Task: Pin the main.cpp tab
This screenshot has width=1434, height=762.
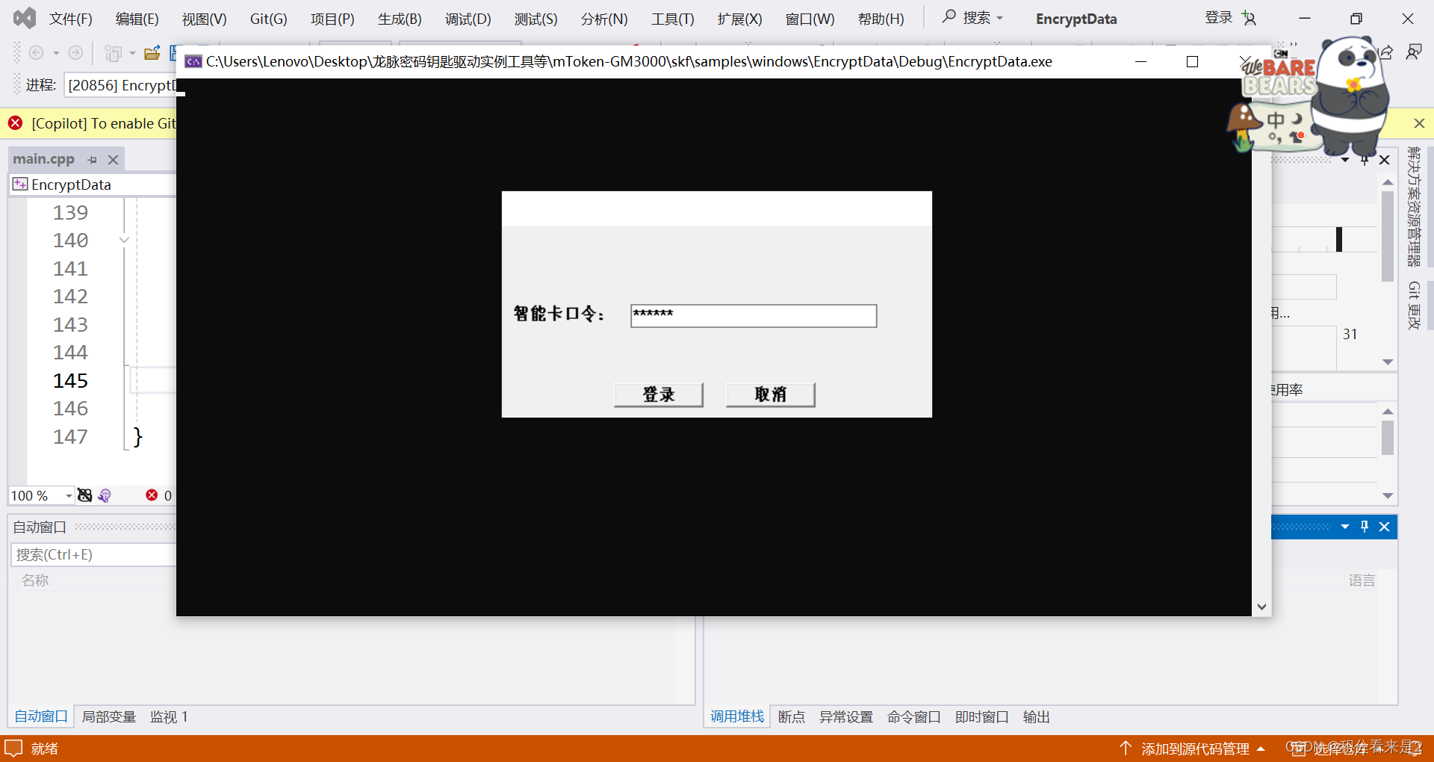Action: coord(93,159)
